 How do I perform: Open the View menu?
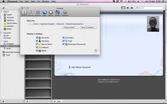click(33, 1)
